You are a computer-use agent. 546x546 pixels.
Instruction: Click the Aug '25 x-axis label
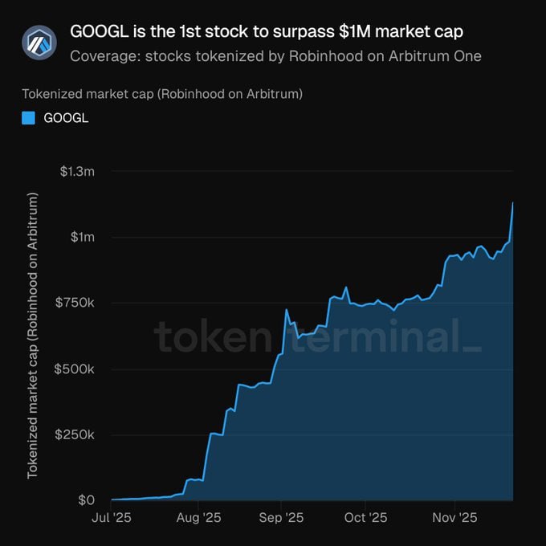point(197,518)
